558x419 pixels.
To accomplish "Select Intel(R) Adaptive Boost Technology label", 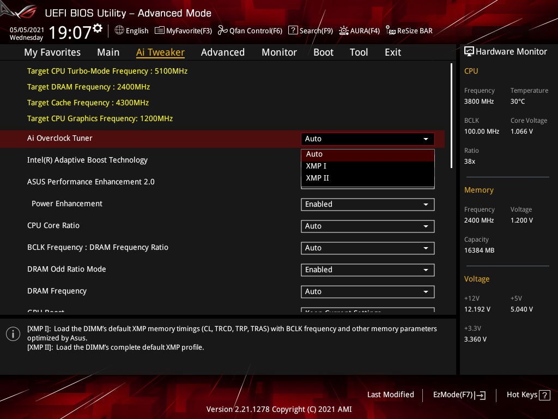I will click(x=87, y=160).
